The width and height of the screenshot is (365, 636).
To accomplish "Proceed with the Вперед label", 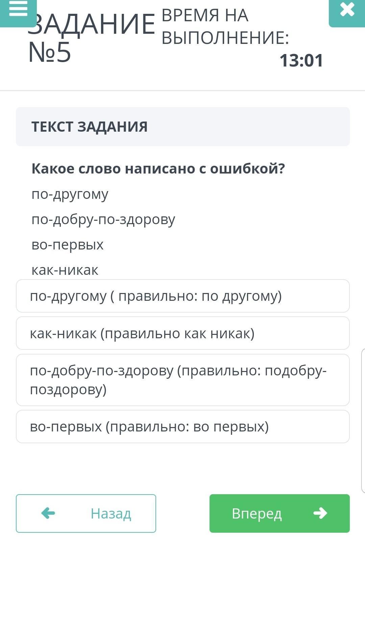I will click(x=257, y=513).
